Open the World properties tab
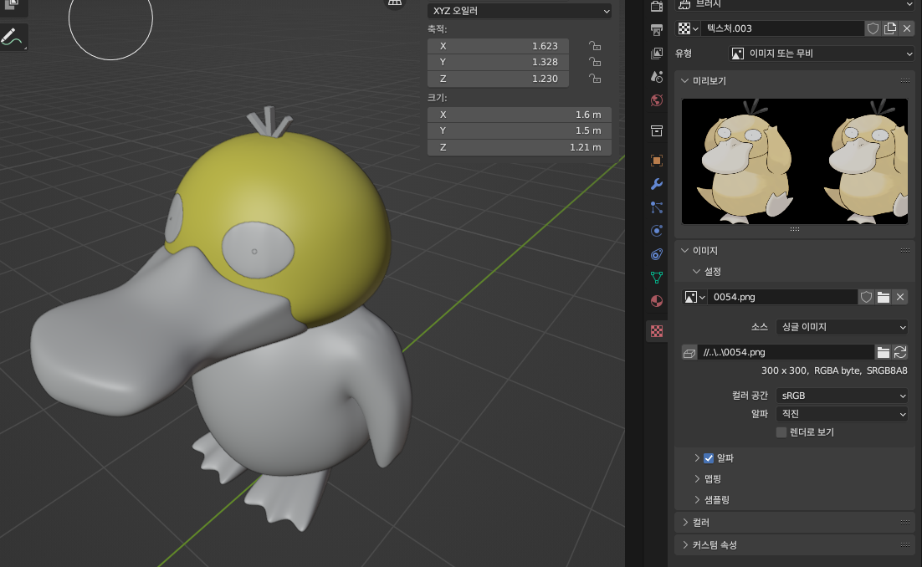Viewport: 922px width, 567px height. tap(657, 100)
